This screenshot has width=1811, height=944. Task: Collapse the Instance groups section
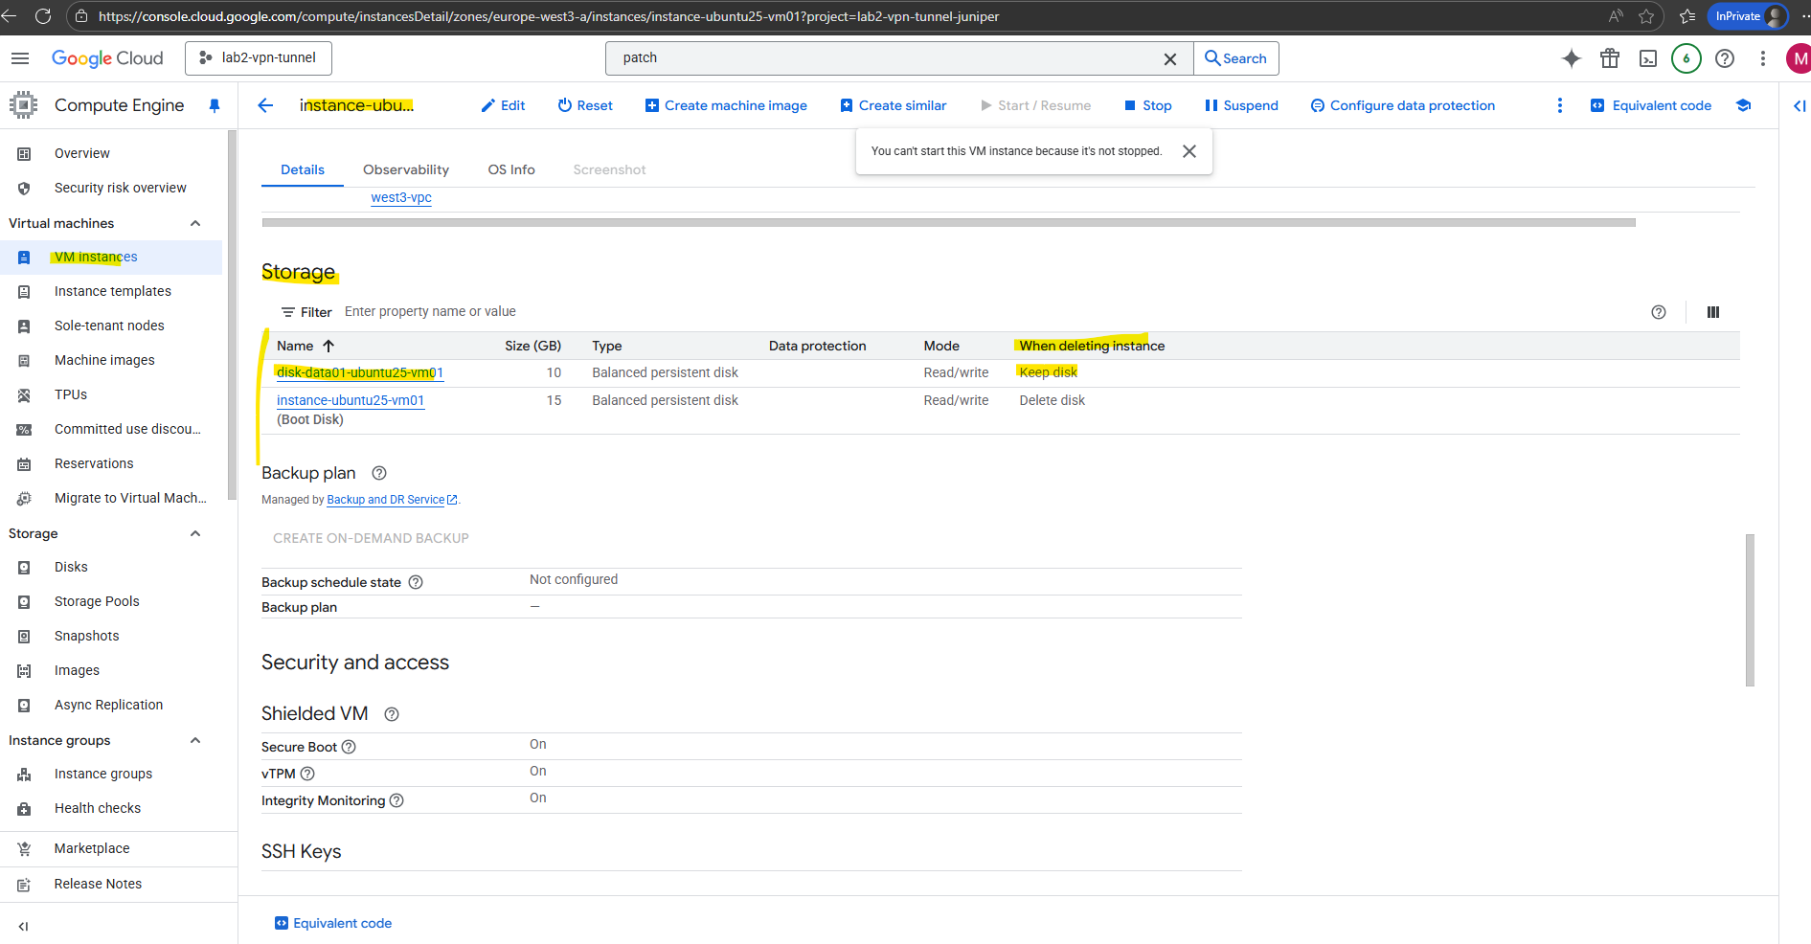(x=195, y=740)
